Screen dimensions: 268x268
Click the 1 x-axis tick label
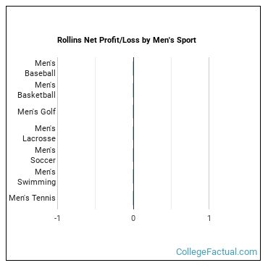(209, 218)
